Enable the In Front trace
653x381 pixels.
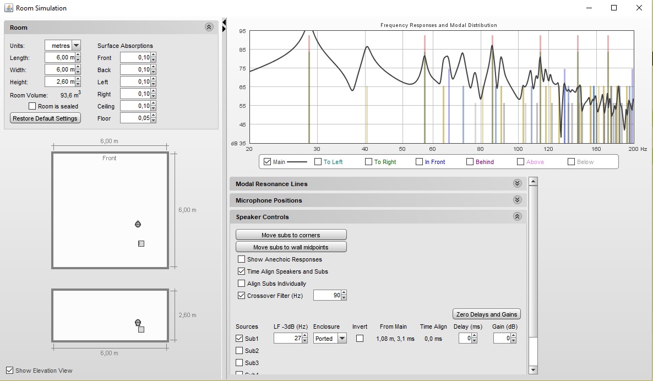(x=420, y=161)
